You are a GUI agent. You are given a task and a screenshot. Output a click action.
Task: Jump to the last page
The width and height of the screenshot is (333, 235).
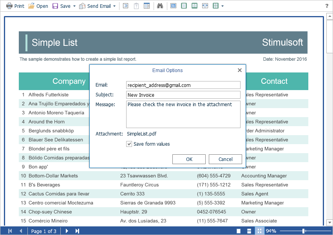click(x=78, y=231)
